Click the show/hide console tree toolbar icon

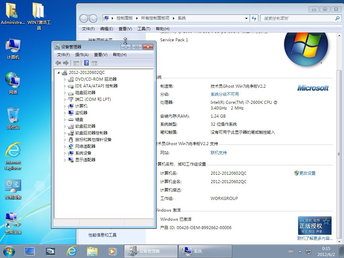click(76, 63)
